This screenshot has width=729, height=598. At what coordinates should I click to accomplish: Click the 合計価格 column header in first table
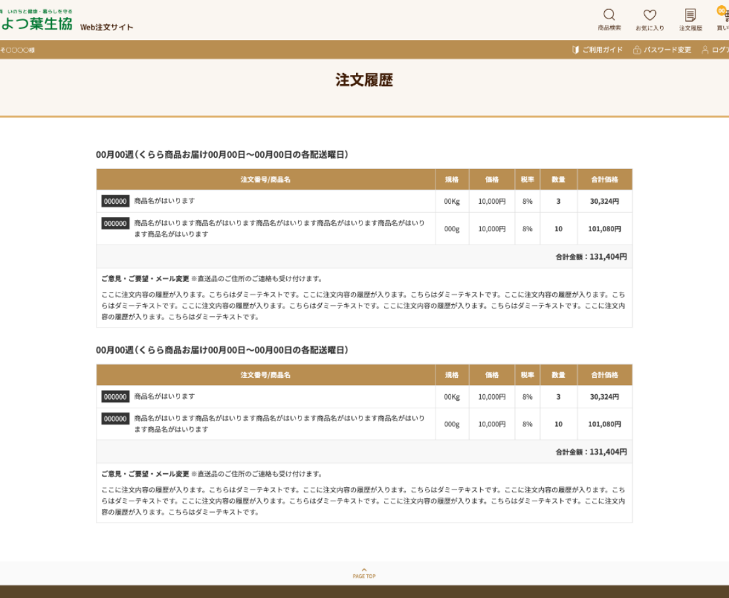click(x=604, y=179)
